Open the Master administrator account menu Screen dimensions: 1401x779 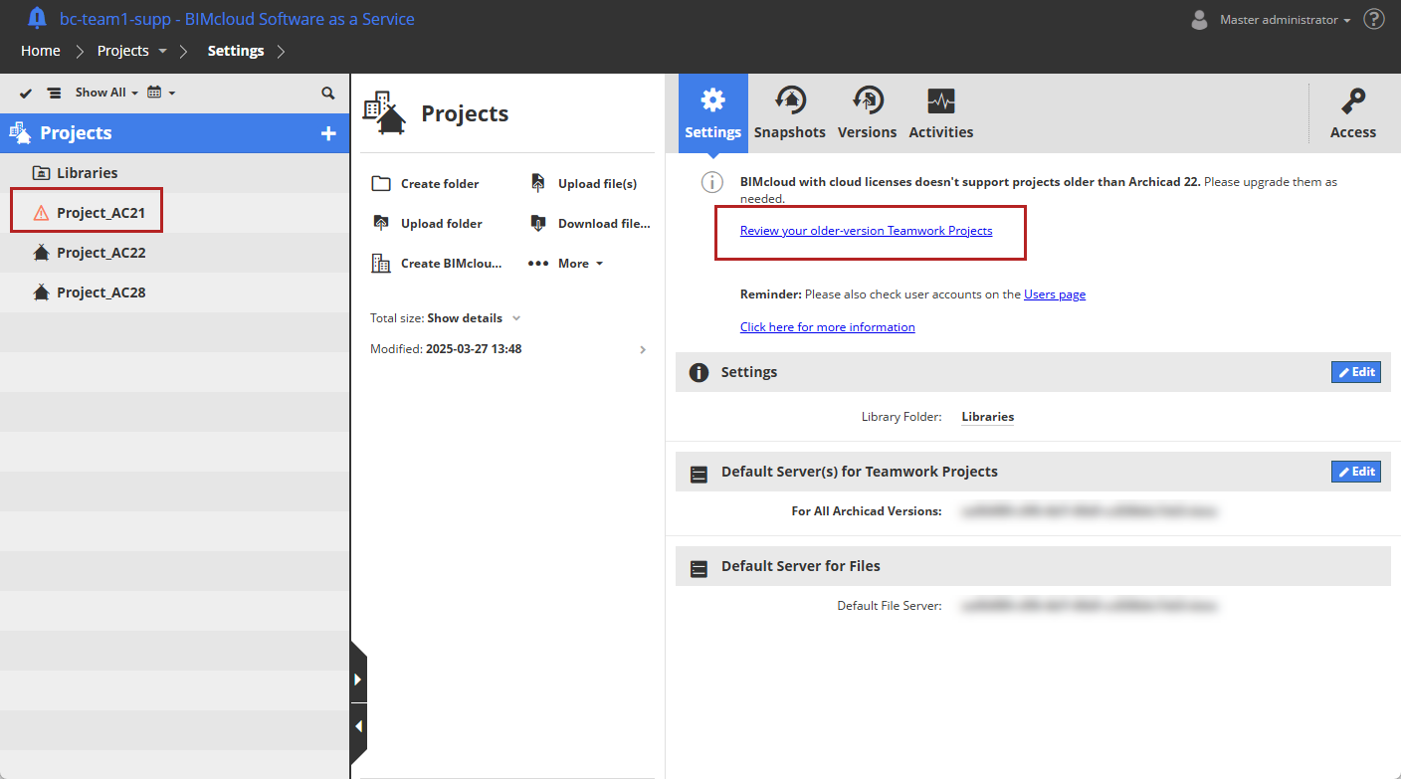pos(1285,20)
